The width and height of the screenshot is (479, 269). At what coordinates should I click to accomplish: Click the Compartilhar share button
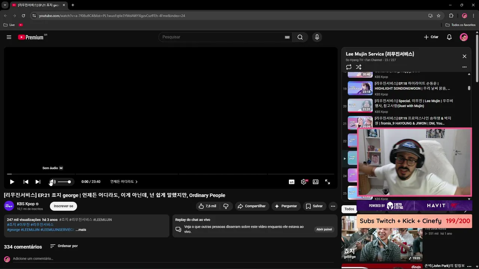pyautogui.click(x=251, y=206)
